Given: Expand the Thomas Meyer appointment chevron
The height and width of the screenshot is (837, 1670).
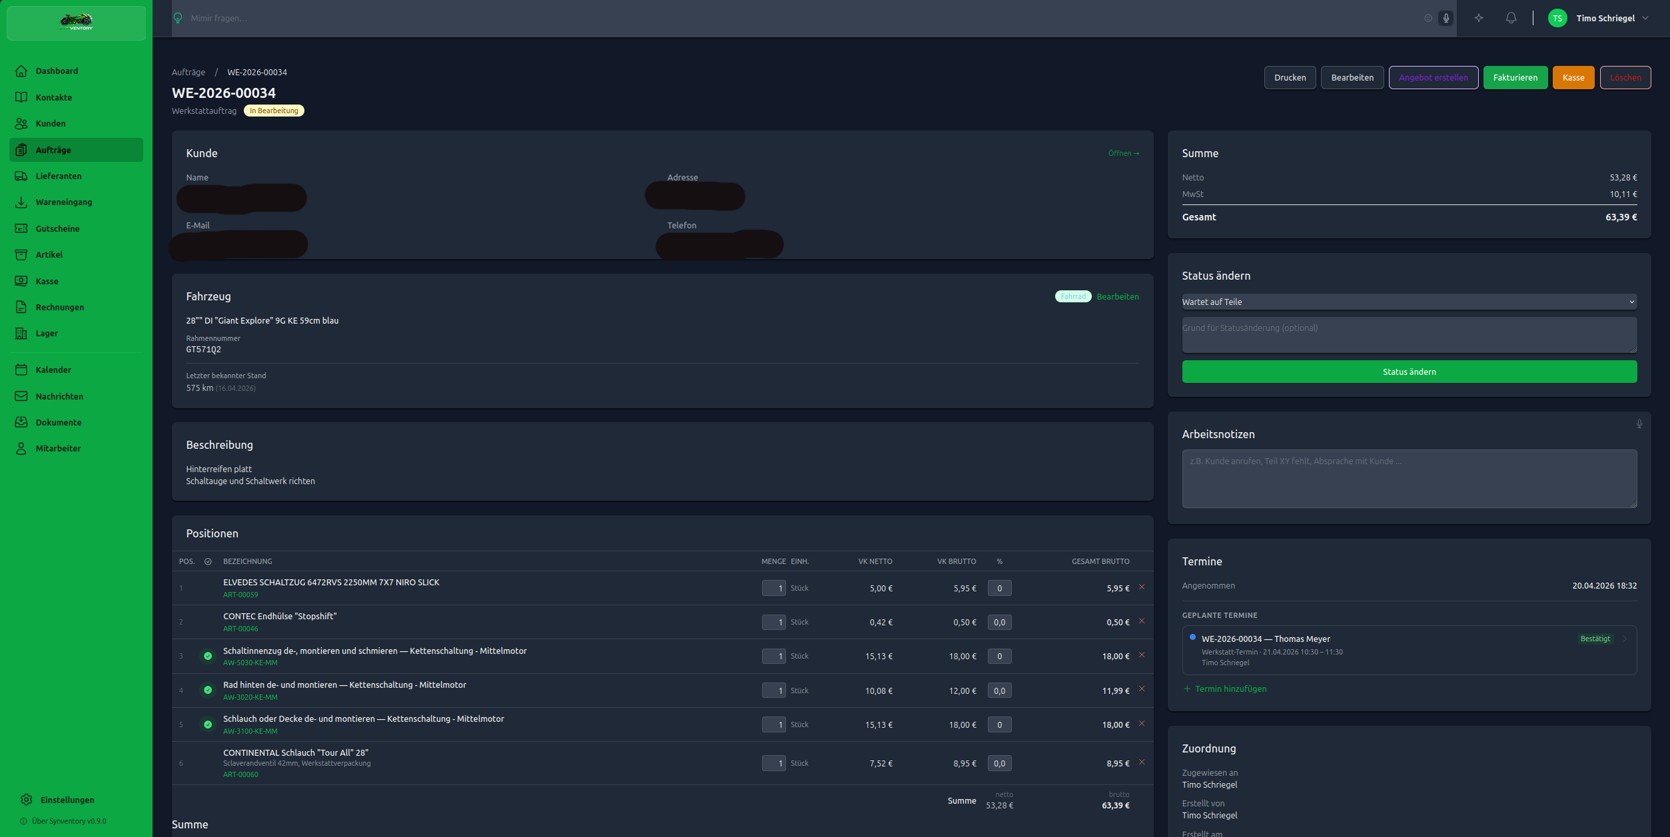Looking at the screenshot, I should tap(1625, 639).
